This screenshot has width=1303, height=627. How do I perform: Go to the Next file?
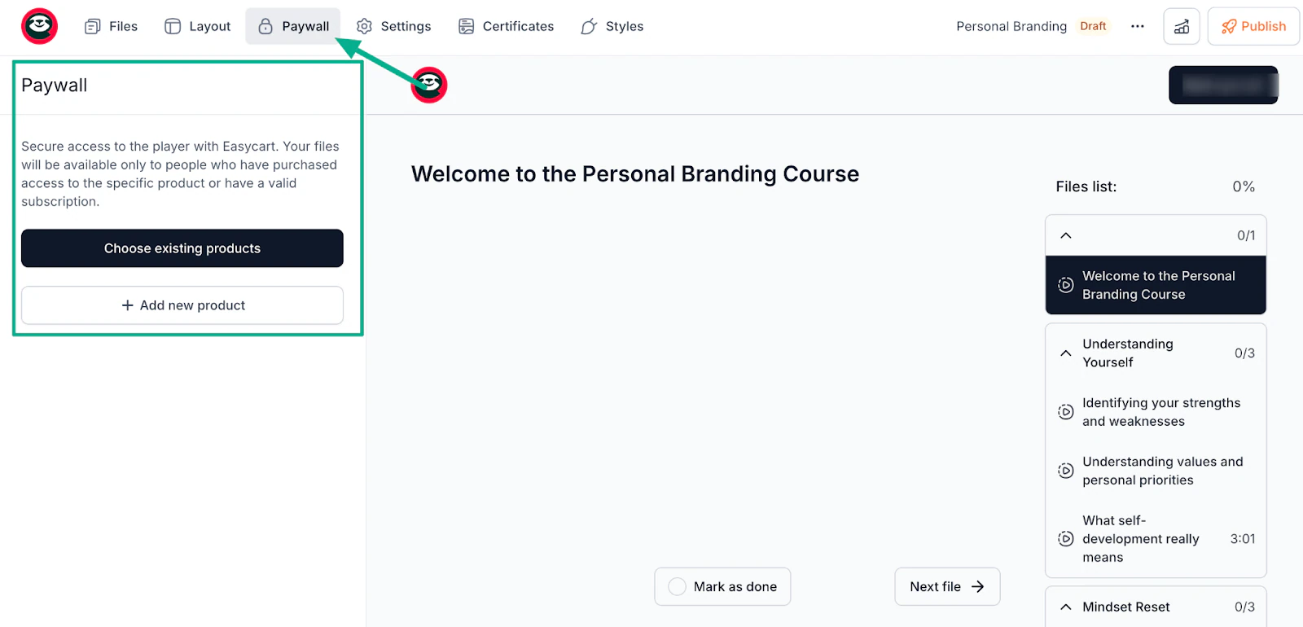point(947,586)
